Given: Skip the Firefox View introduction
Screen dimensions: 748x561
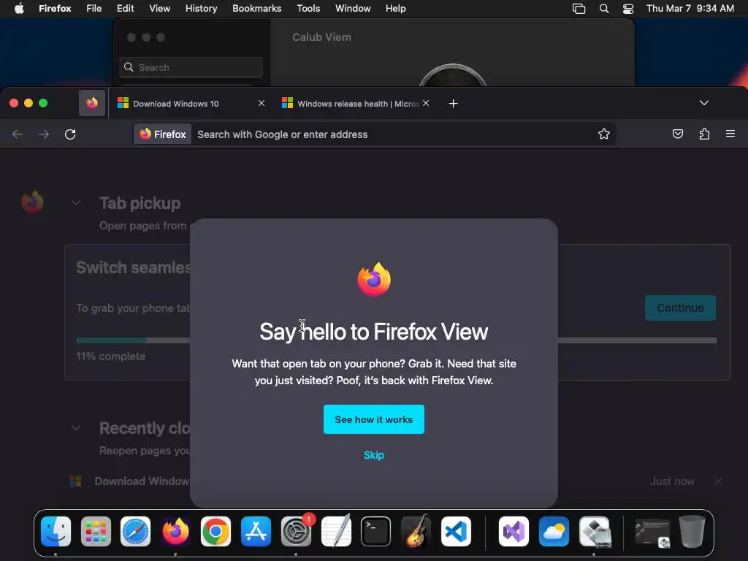Looking at the screenshot, I should click(373, 455).
